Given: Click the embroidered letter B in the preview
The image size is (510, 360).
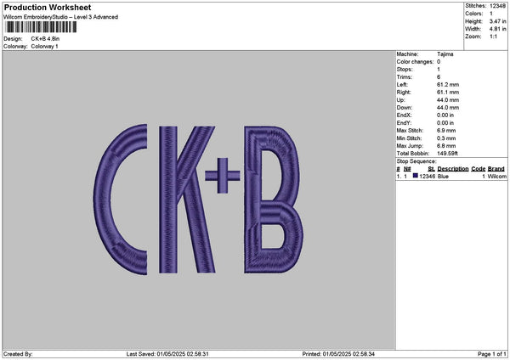Looking at the screenshot, I should coord(274,200).
